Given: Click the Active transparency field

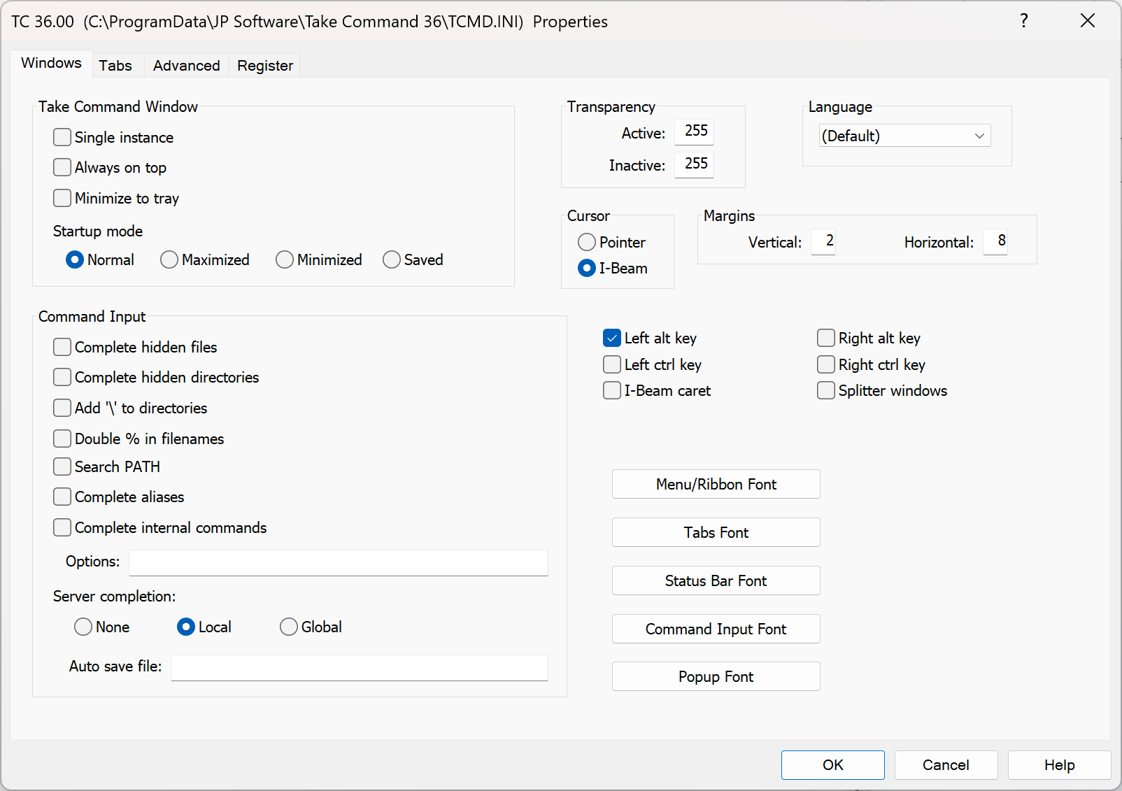Looking at the screenshot, I should [x=695, y=131].
